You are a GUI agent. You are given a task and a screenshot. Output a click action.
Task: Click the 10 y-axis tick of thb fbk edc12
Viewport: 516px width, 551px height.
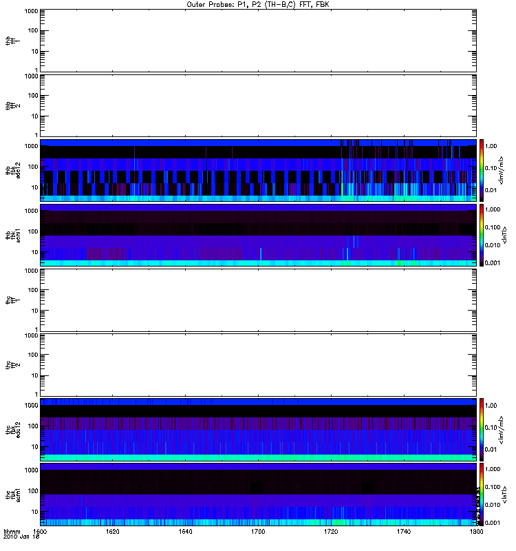pos(35,187)
